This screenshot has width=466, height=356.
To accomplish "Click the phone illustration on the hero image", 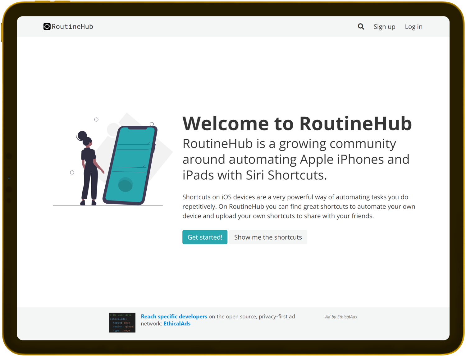I will 130,164.
